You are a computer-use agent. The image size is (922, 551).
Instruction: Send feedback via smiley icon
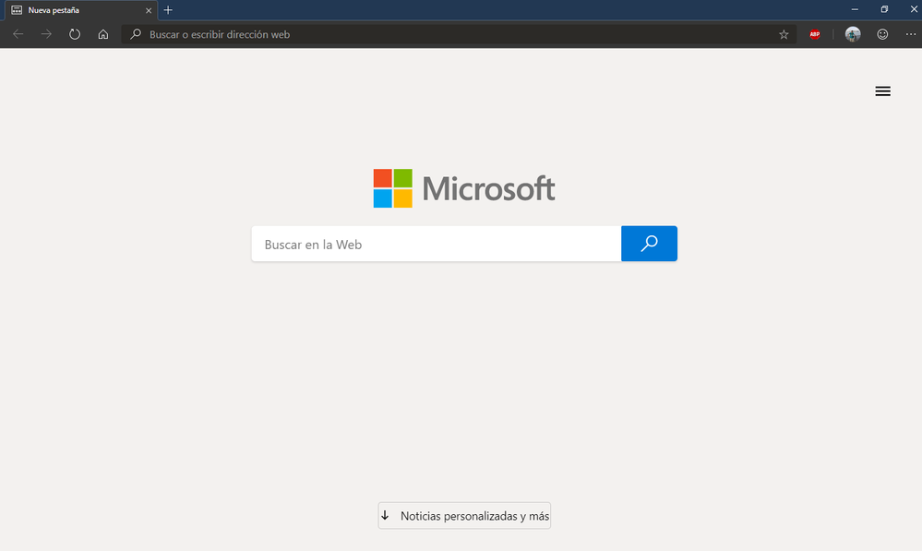point(882,34)
